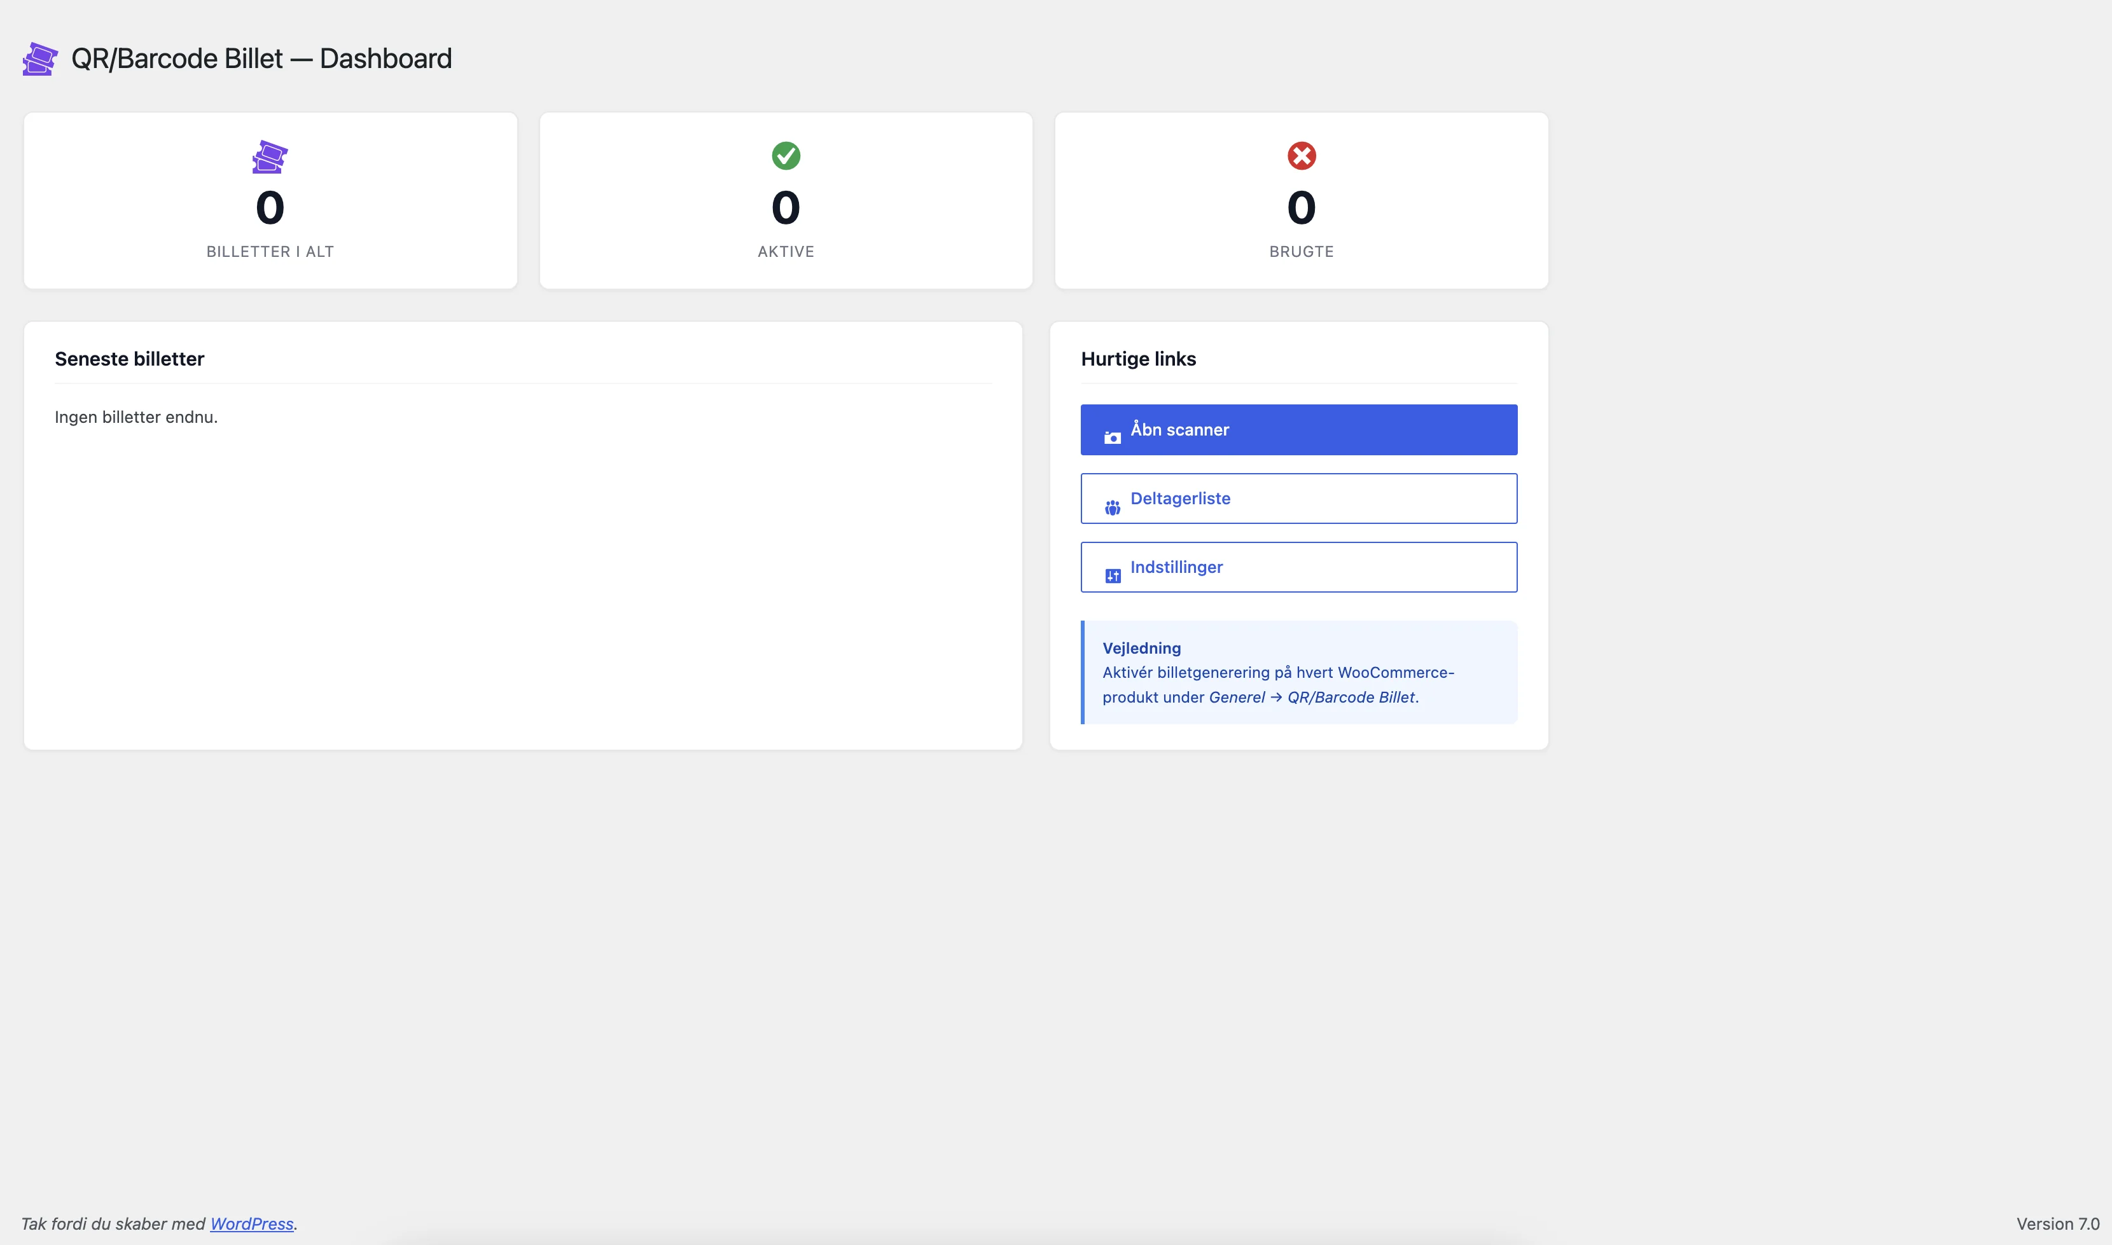Click the sliders icon next to Indstillinger
Image resolution: width=2112 pixels, height=1245 pixels.
click(1112, 575)
